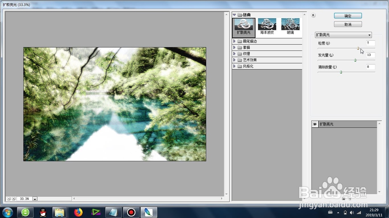The height and width of the screenshot is (218, 389).
Task: Collapse filter gallery thumbnails with double-chevron
Action: coord(313,16)
